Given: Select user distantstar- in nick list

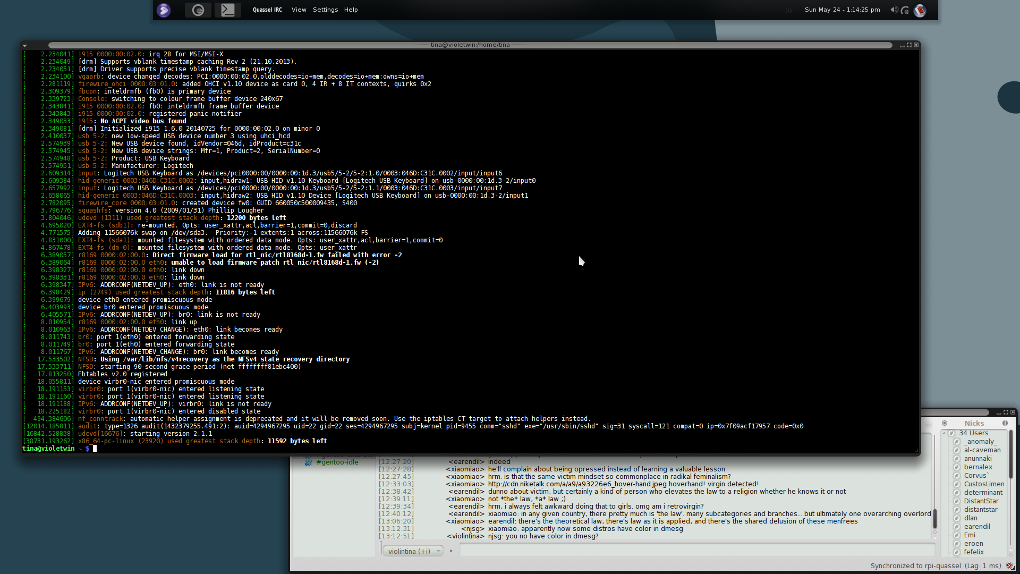Looking at the screenshot, I should click(x=982, y=510).
